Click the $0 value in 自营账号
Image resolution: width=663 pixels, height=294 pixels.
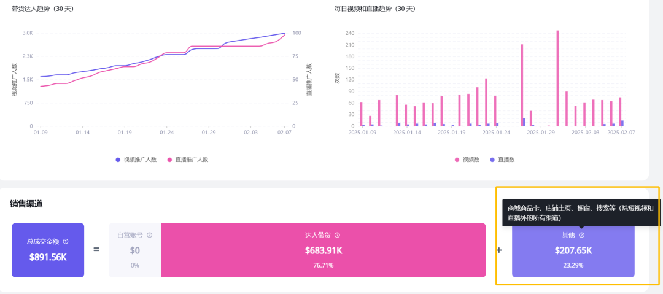[134, 250]
